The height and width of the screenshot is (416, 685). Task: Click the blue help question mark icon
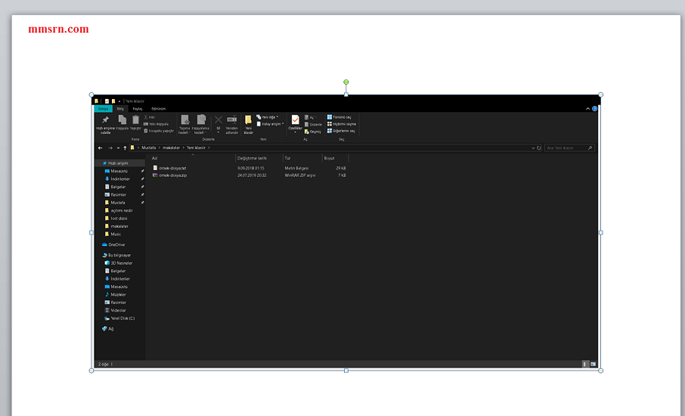pos(594,109)
